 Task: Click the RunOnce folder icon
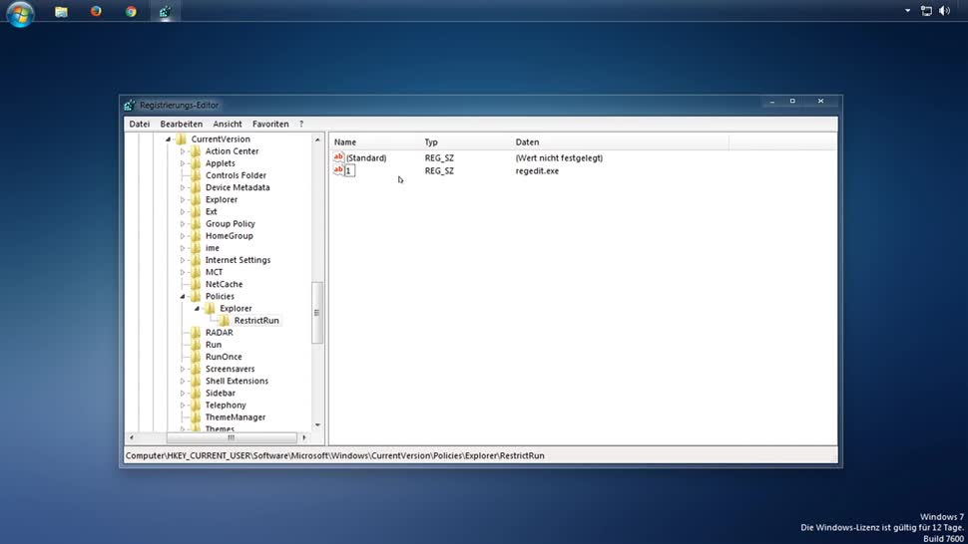click(x=196, y=357)
